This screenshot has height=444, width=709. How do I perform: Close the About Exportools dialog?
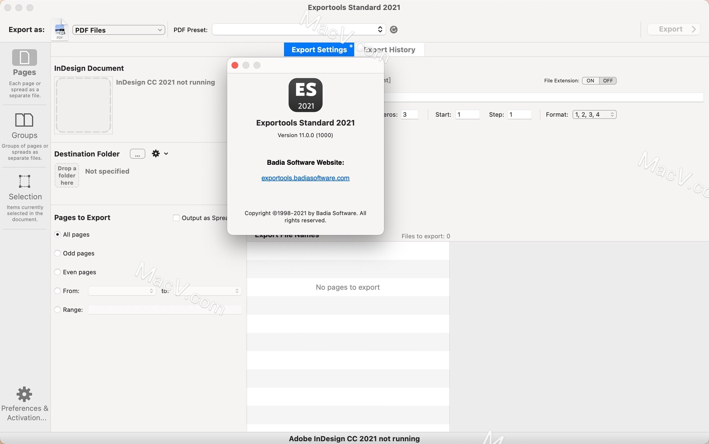235,65
